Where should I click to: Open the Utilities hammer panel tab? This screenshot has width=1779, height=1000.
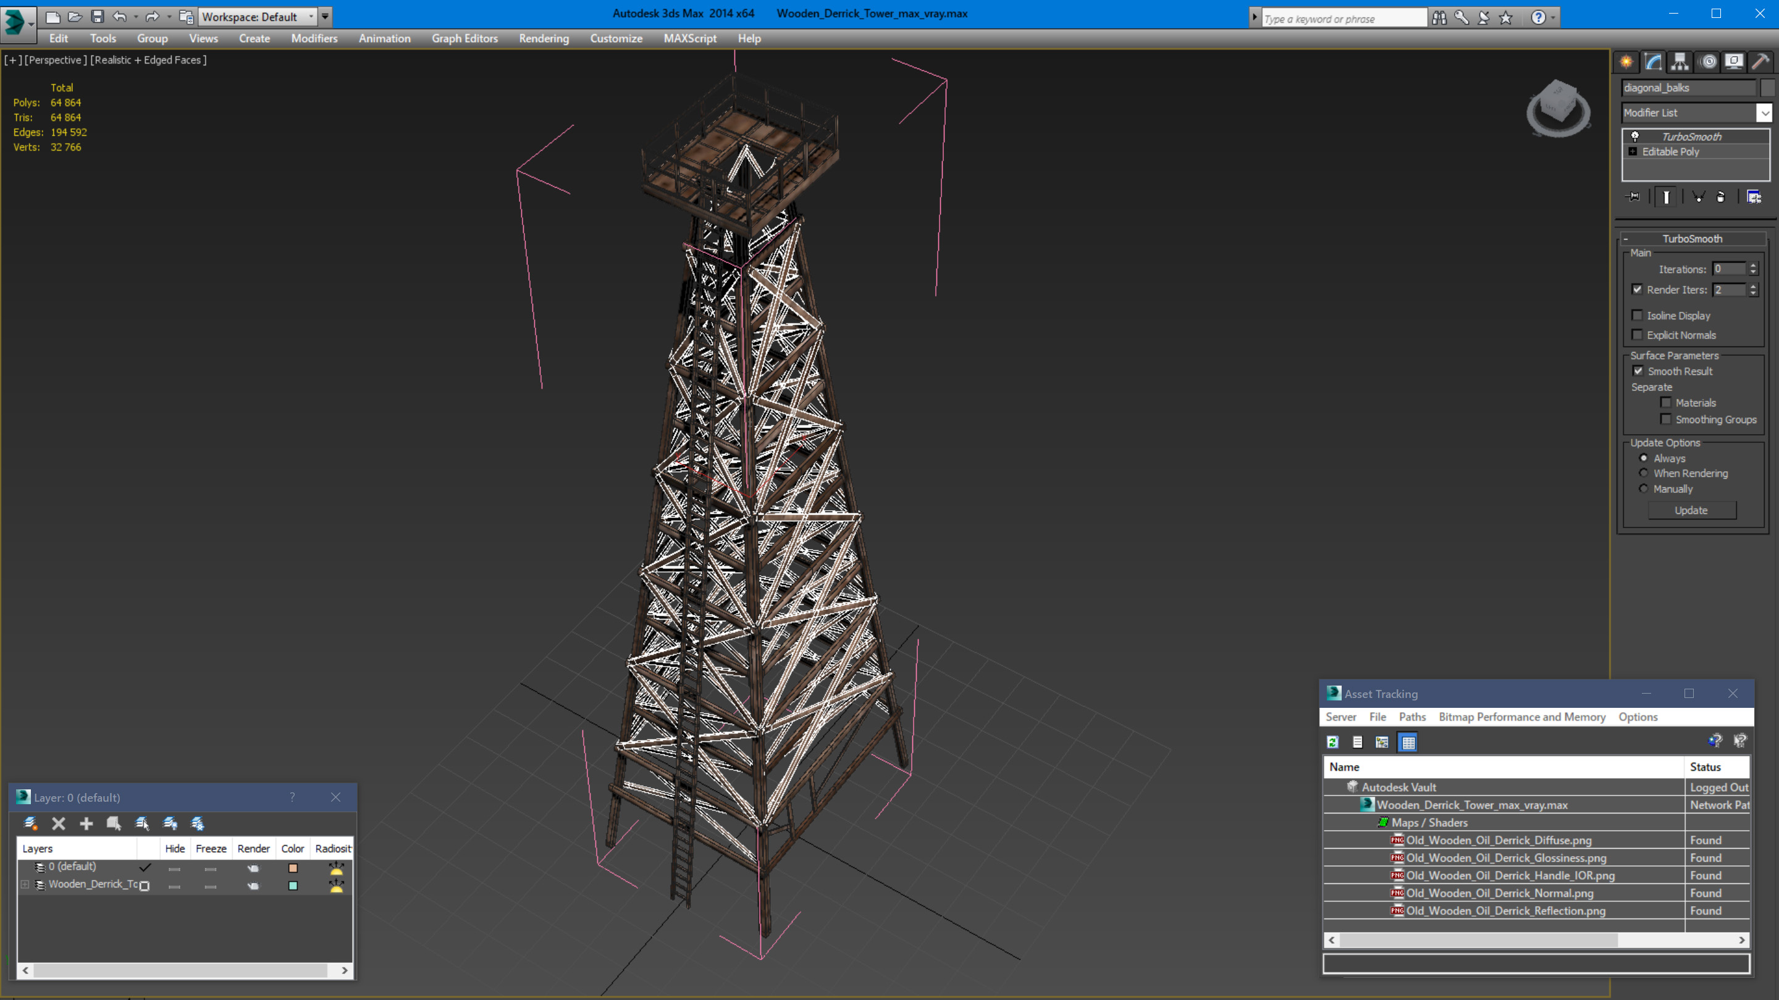[1761, 62]
